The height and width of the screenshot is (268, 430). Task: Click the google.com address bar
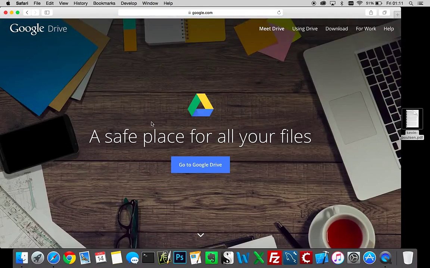[x=200, y=13]
